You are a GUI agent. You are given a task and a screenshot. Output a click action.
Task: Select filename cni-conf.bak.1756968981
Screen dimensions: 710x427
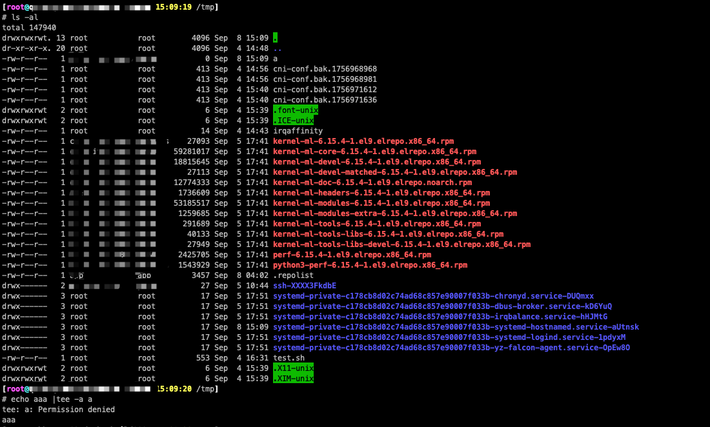pos(325,79)
